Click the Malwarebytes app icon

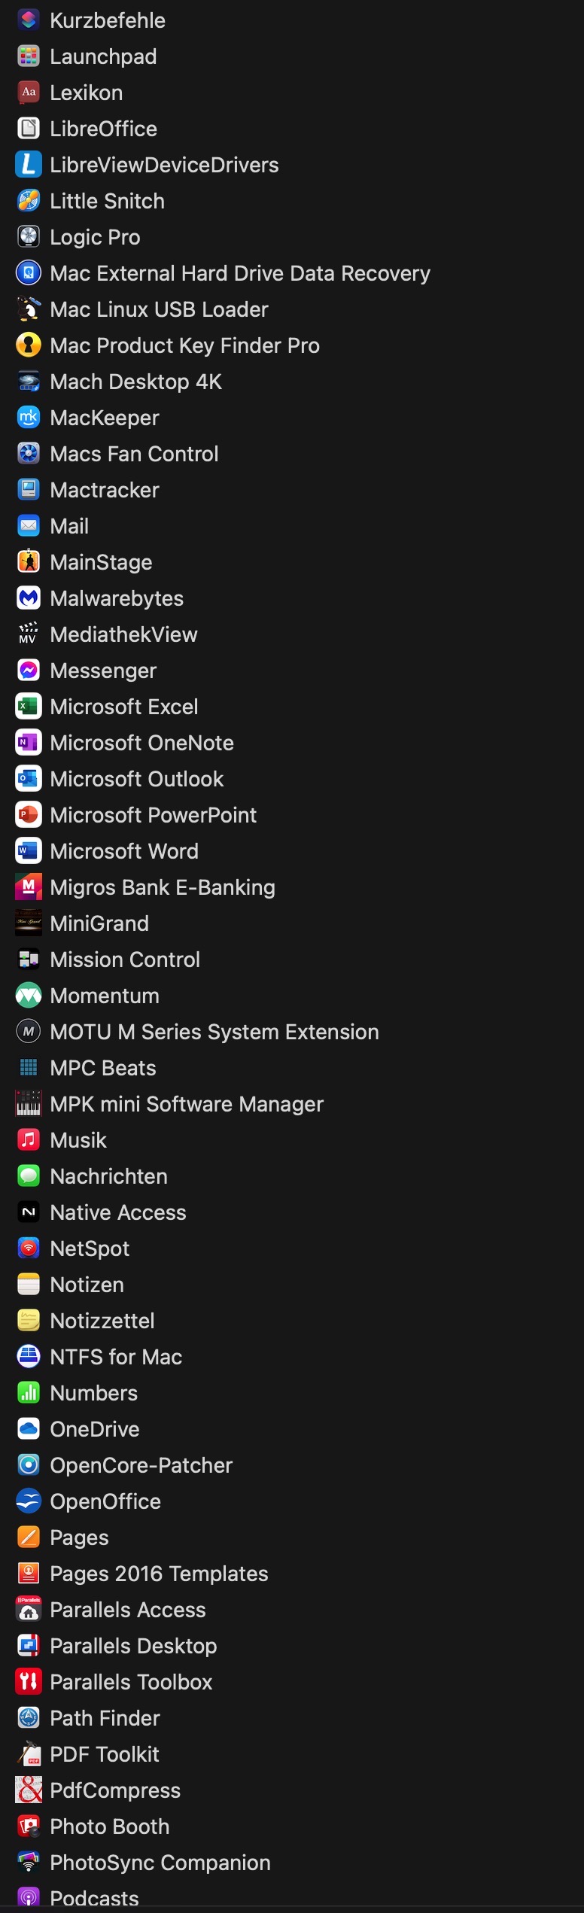click(x=29, y=598)
